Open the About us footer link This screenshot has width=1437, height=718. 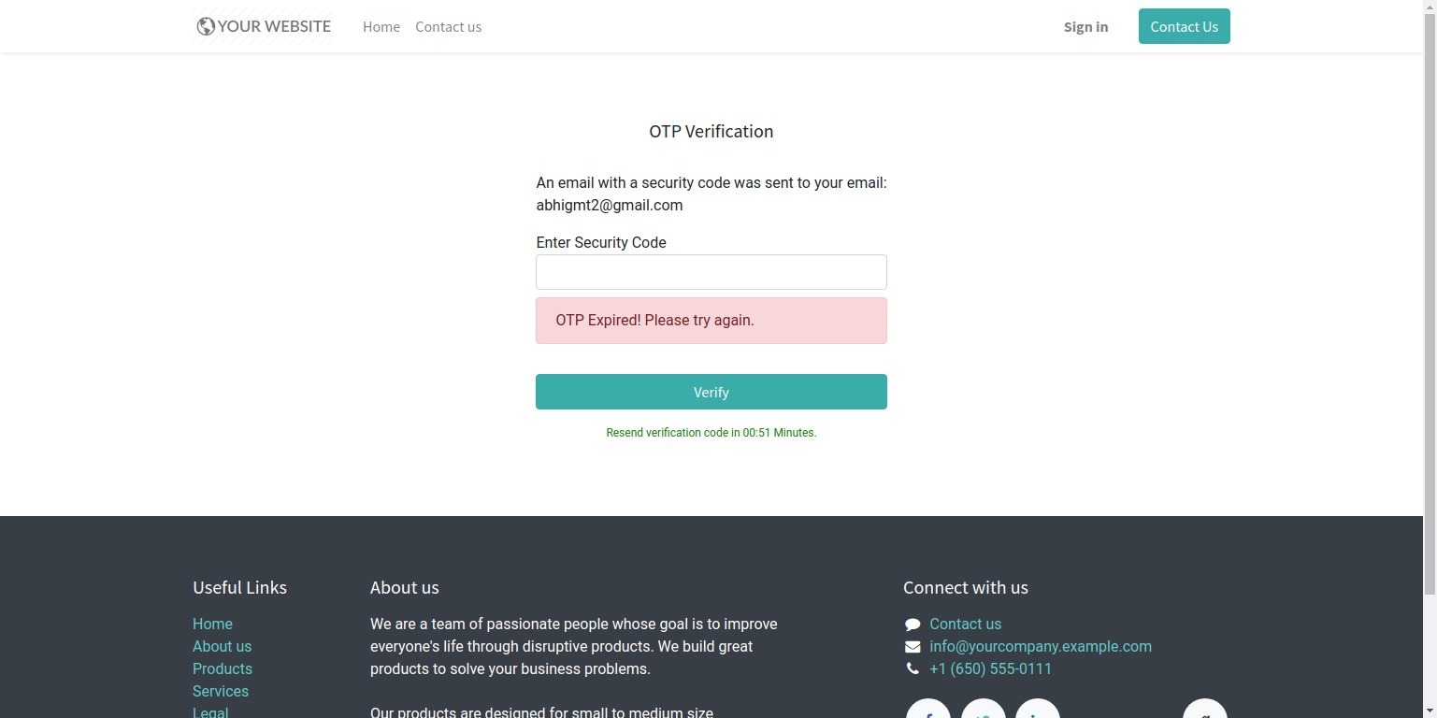point(222,647)
